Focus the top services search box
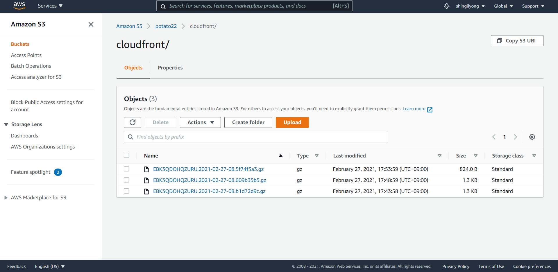Image resolution: width=558 pixels, height=272 pixels. click(x=254, y=6)
